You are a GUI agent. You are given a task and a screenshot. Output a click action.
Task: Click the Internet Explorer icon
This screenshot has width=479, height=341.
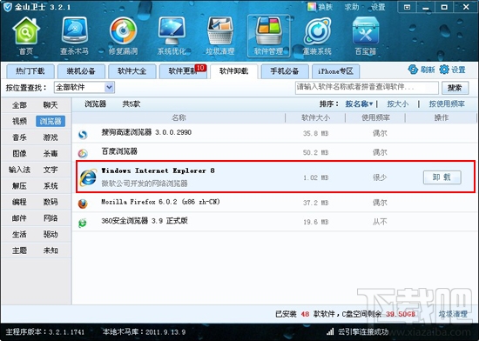tap(88, 177)
